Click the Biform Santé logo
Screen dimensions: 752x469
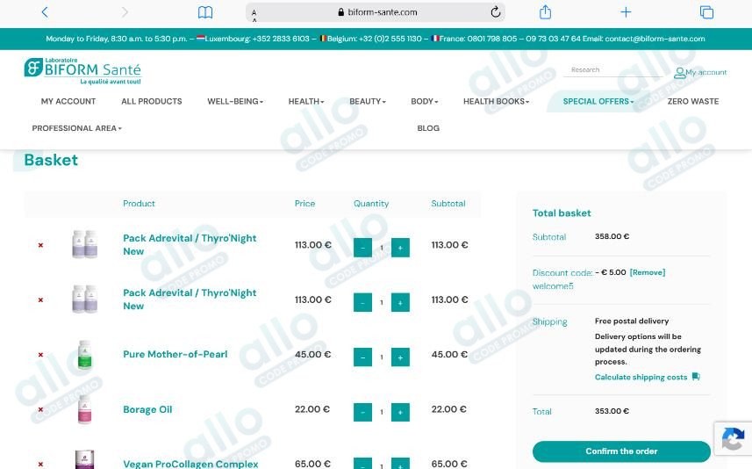click(x=82, y=71)
